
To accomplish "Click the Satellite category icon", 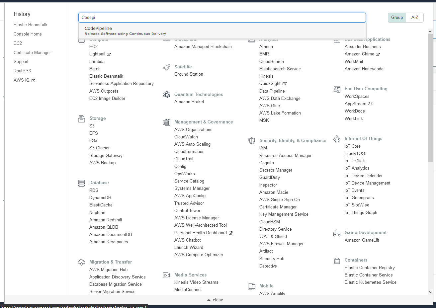I will tap(167, 67).
